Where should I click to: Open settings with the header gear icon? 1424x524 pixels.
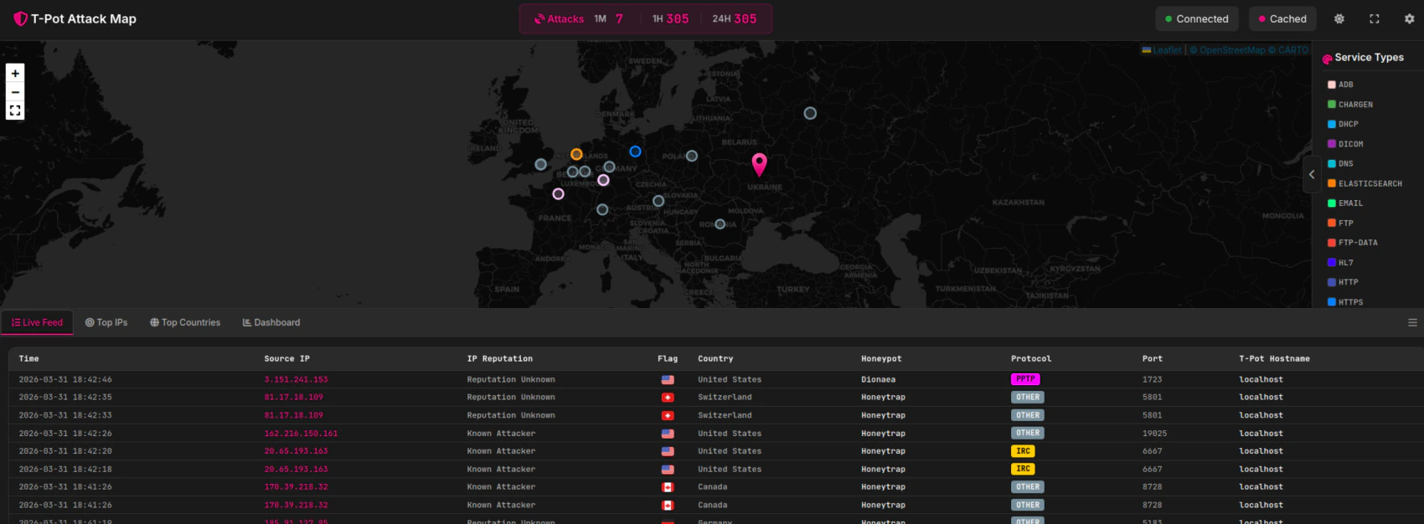[1409, 18]
